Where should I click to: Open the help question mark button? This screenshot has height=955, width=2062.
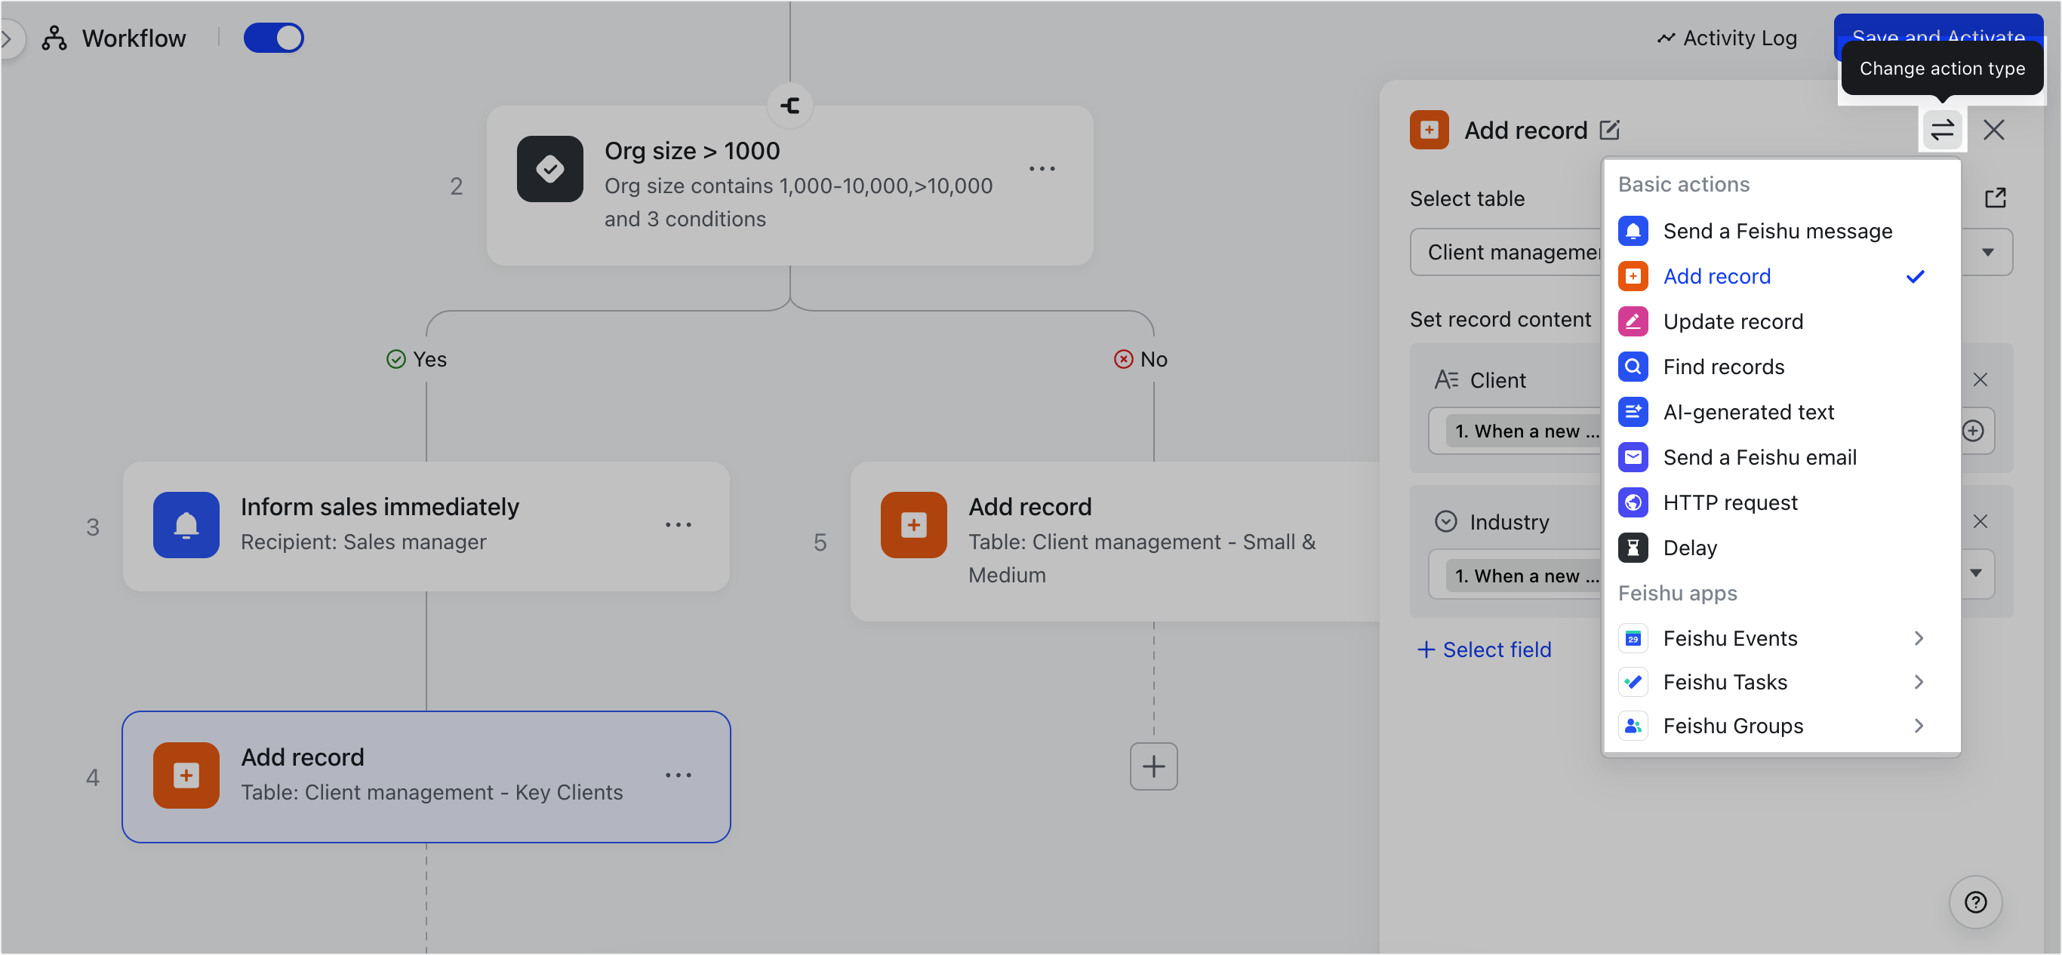(x=1974, y=902)
